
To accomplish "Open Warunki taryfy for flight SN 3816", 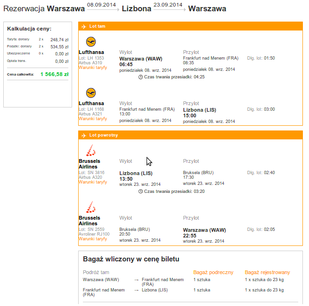I will tap(93, 182).
